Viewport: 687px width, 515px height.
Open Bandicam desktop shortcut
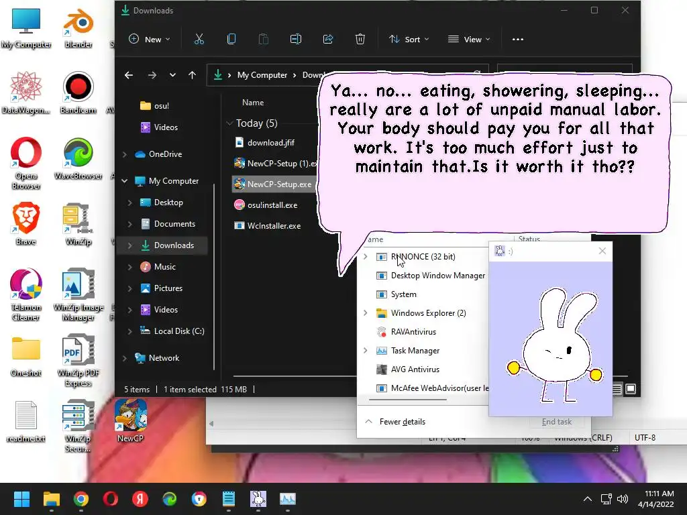[x=78, y=93]
